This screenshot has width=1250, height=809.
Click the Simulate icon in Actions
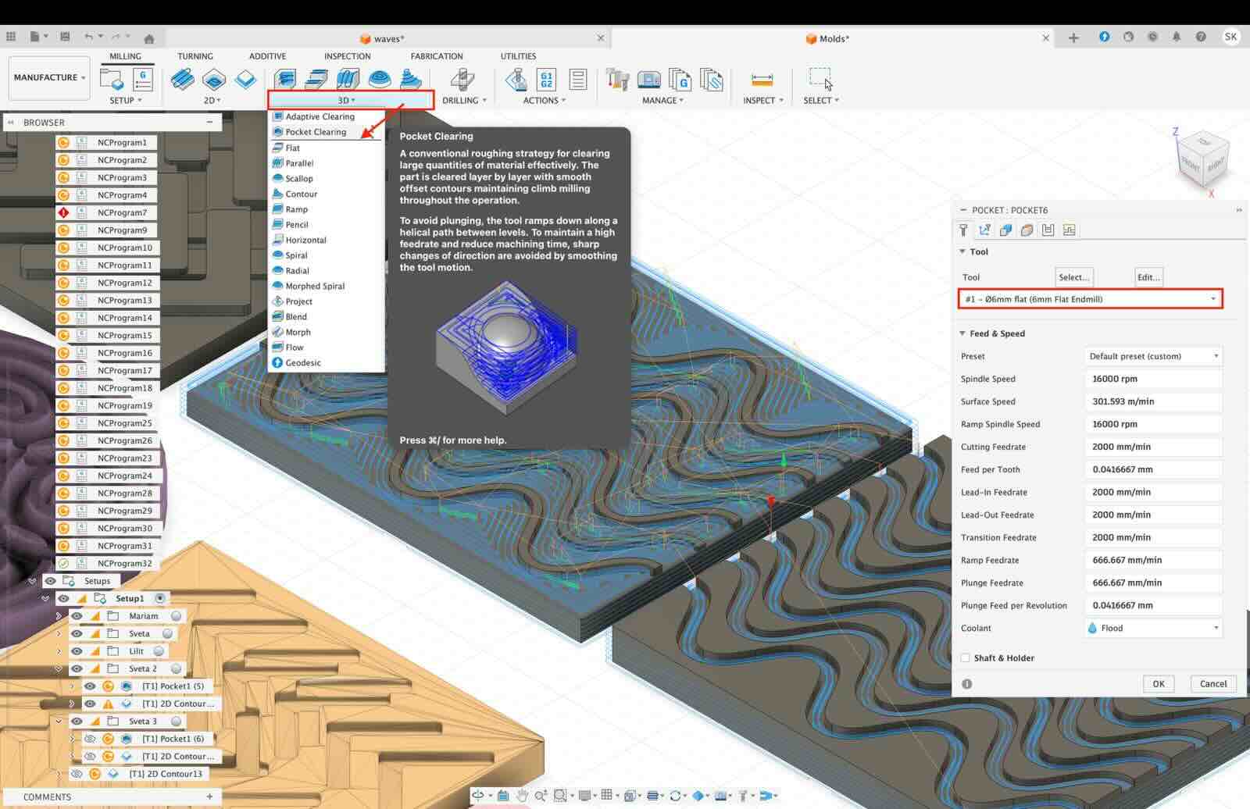click(x=516, y=80)
